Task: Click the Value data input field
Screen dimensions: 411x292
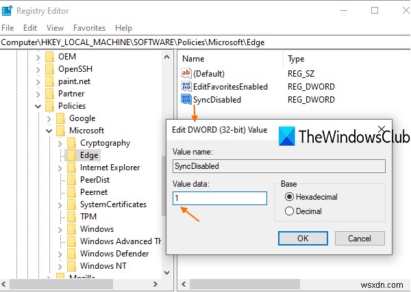Action: (220, 198)
